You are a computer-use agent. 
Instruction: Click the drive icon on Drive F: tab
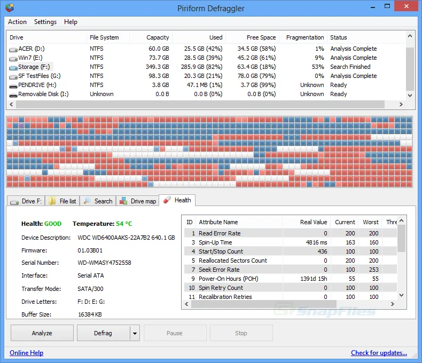(14, 202)
